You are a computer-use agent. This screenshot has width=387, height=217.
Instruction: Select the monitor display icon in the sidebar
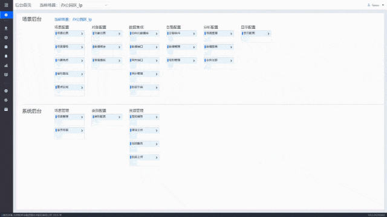[x=6, y=75]
